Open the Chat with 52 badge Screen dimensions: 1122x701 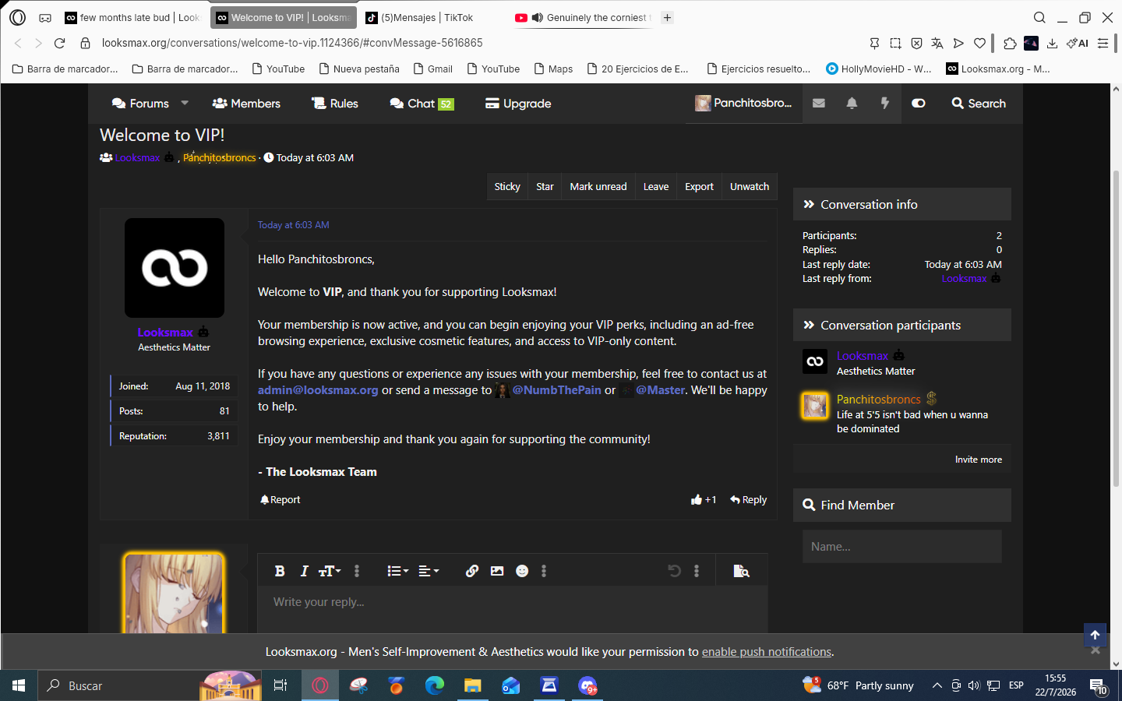(x=422, y=103)
